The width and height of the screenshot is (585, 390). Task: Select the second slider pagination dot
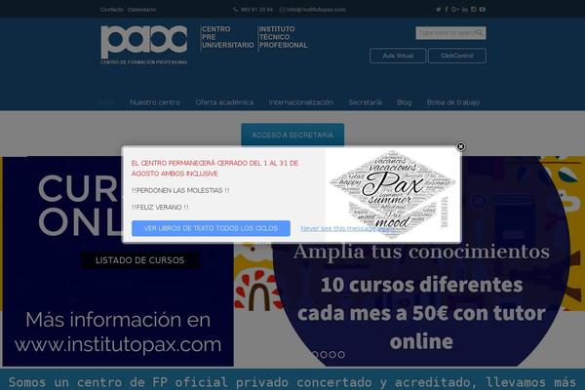[x=324, y=355]
